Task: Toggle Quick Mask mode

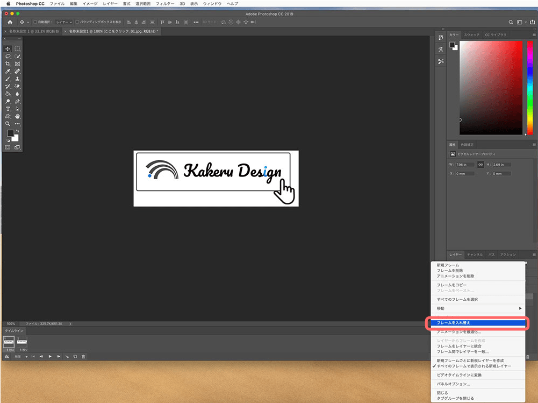Action: point(8,147)
